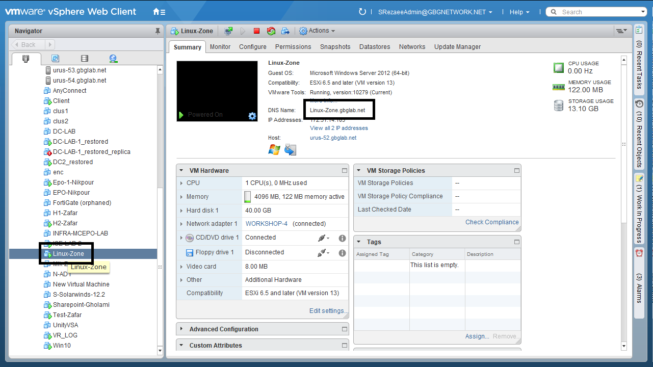
Task: Click the red Power Off VM icon
Action: point(256,31)
